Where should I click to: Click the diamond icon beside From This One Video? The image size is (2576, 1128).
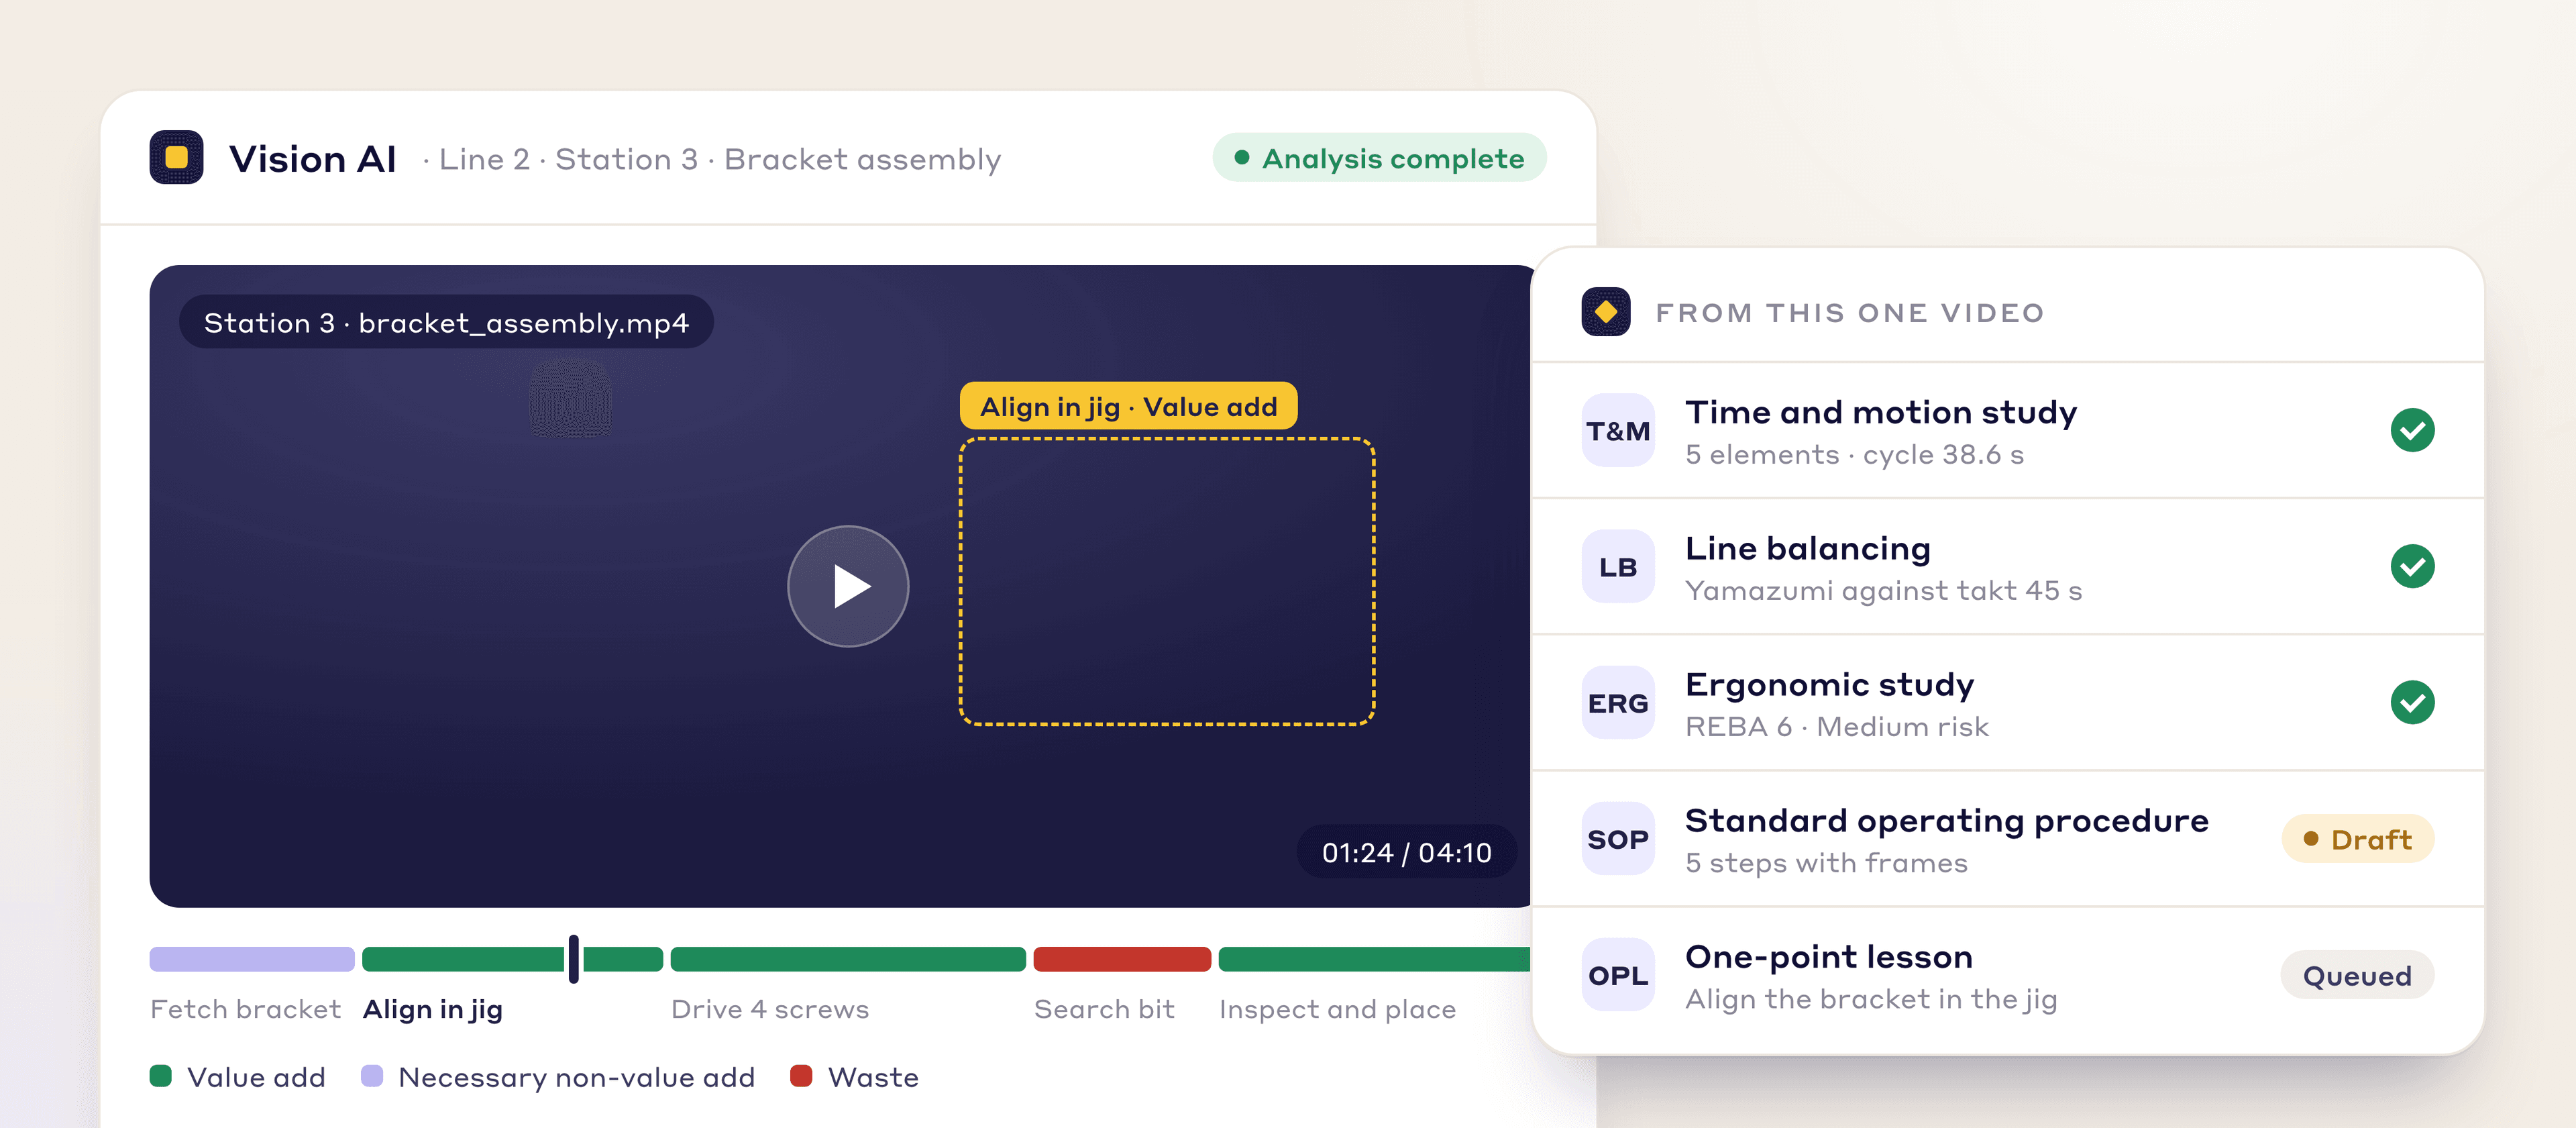pyautogui.click(x=1605, y=312)
